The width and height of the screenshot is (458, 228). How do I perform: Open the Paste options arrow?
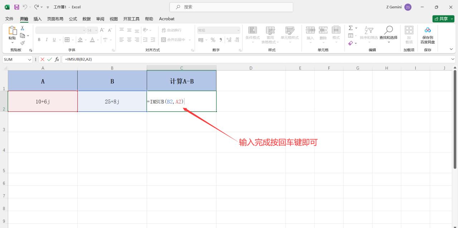click(12, 43)
